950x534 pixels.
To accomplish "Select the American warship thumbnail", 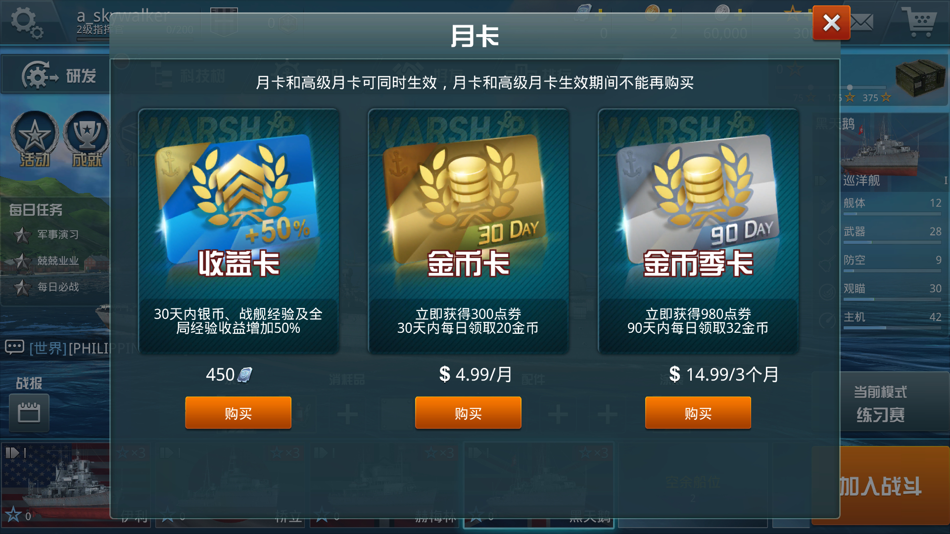I will coord(55,485).
